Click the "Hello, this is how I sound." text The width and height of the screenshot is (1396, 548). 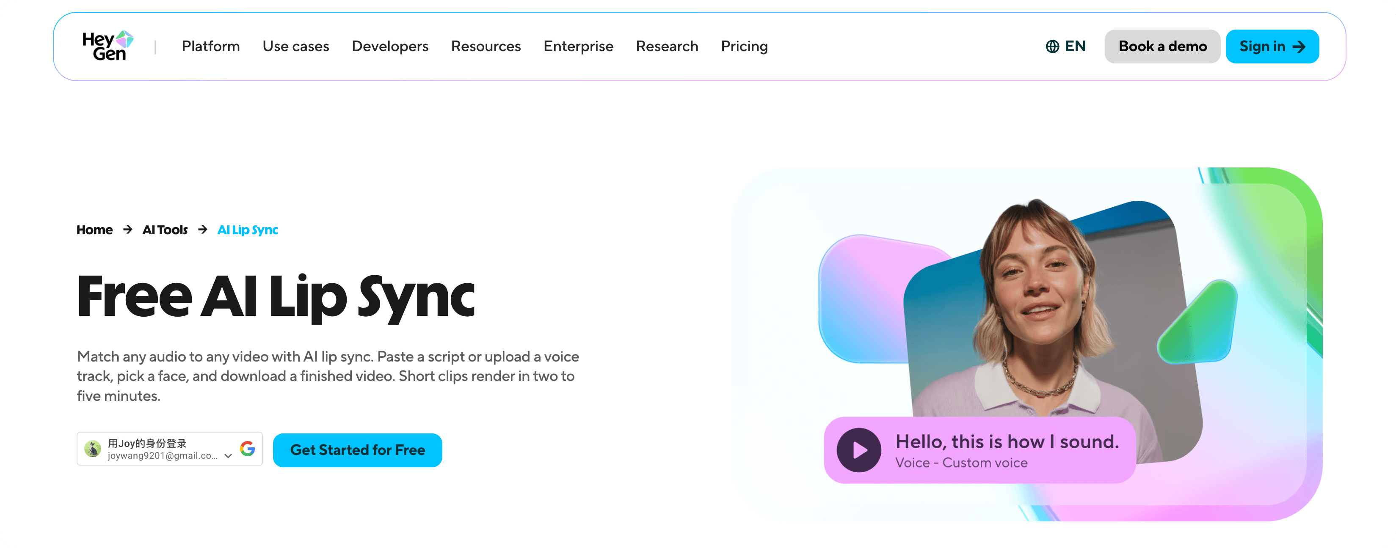[1007, 442]
